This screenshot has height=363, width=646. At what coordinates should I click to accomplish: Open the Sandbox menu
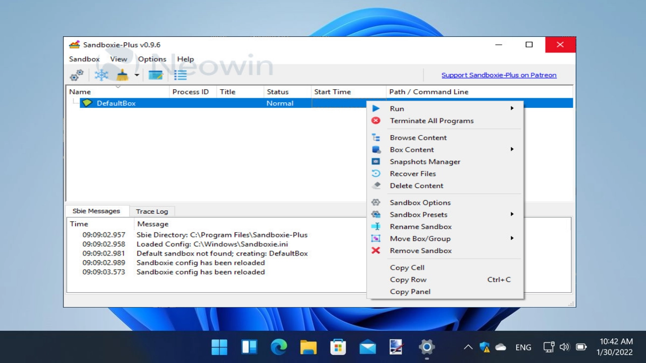pyautogui.click(x=84, y=59)
